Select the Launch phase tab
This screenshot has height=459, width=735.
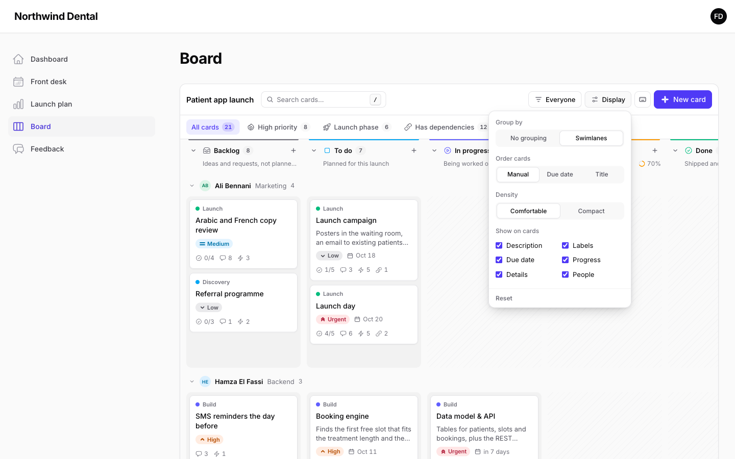(x=356, y=127)
